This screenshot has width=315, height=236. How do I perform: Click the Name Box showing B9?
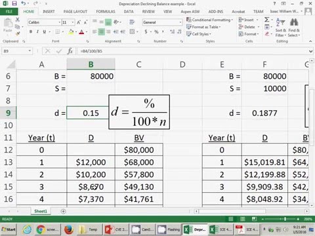click(x=17, y=51)
